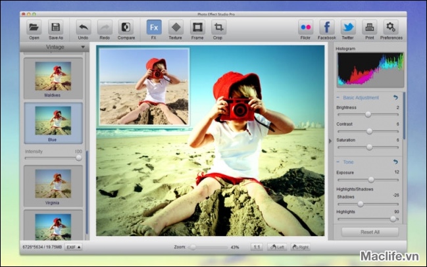Open the Preferences gear
Image resolution: width=427 pixels, height=267 pixels.
click(391, 28)
